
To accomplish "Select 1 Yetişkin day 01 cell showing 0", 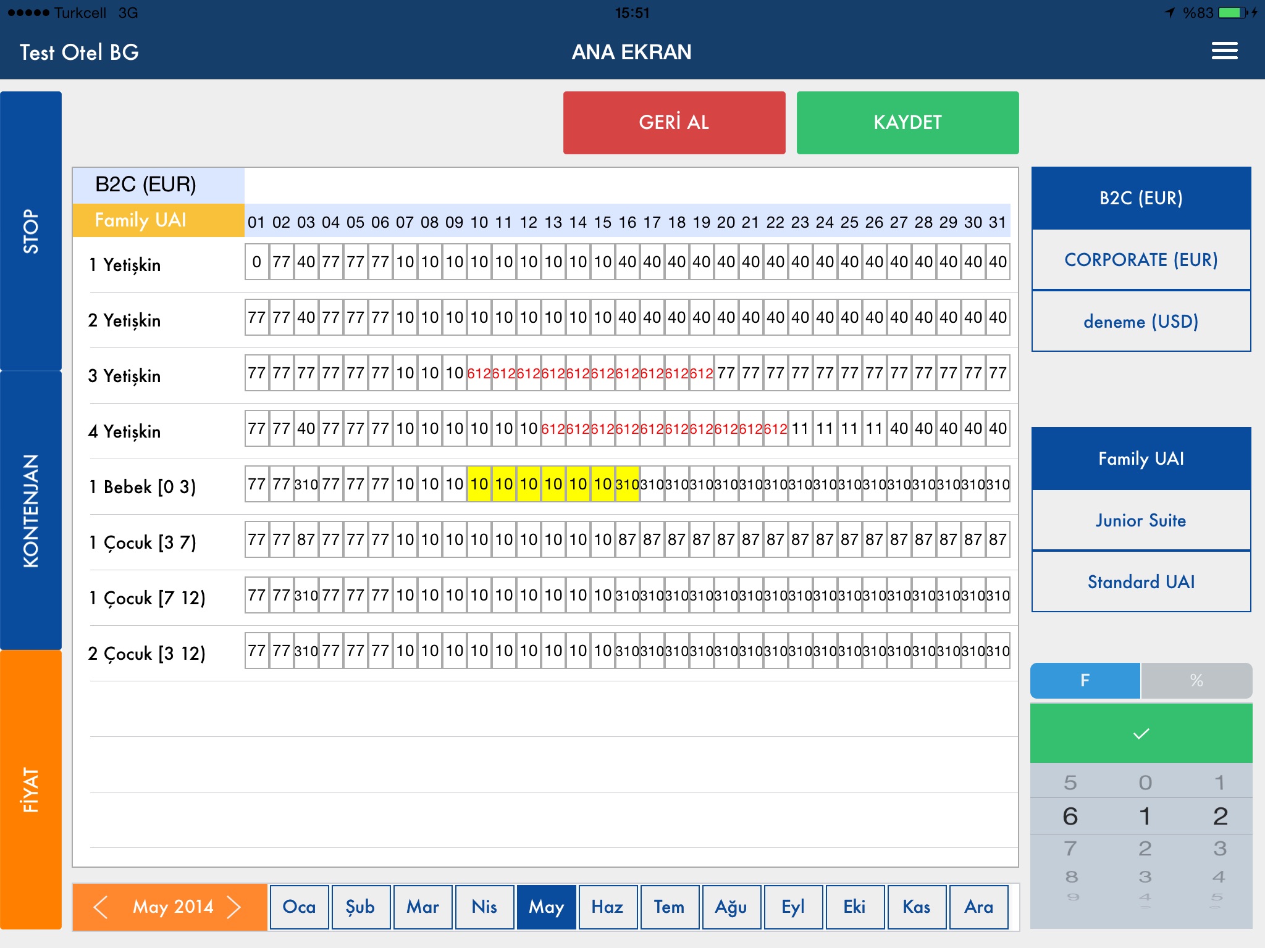I will (x=257, y=262).
